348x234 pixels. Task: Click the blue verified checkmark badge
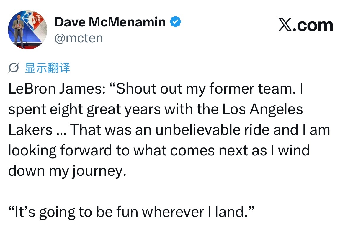pos(176,21)
